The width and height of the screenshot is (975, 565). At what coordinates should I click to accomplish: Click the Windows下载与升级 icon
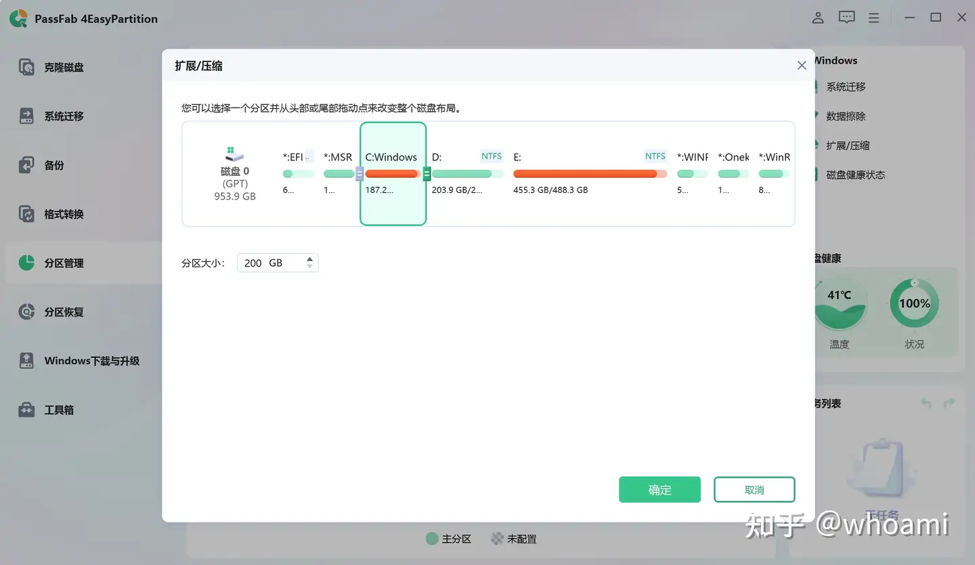pyautogui.click(x=26, y=361)
